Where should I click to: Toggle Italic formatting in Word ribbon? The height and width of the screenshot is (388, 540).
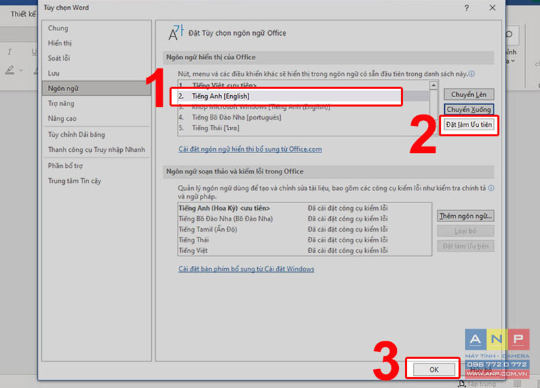pyautogui.click(x=9, y=52)
